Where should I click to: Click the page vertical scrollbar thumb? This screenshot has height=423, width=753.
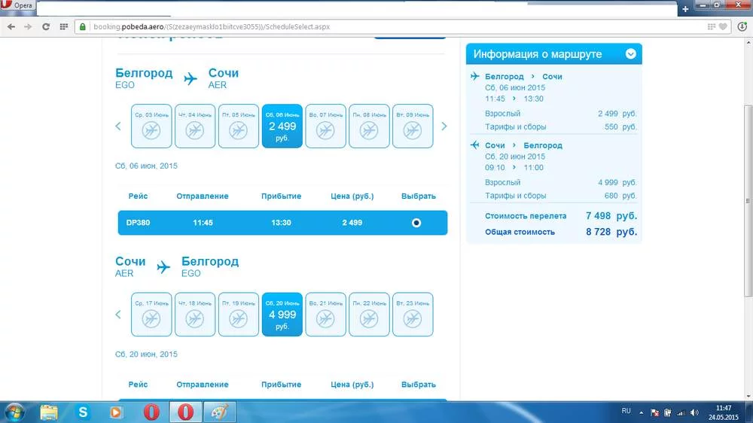748,201
